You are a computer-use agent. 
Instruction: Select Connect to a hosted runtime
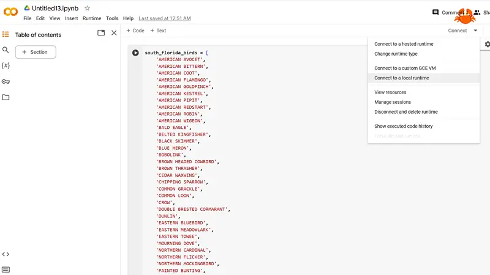click(x=424, y=44)
